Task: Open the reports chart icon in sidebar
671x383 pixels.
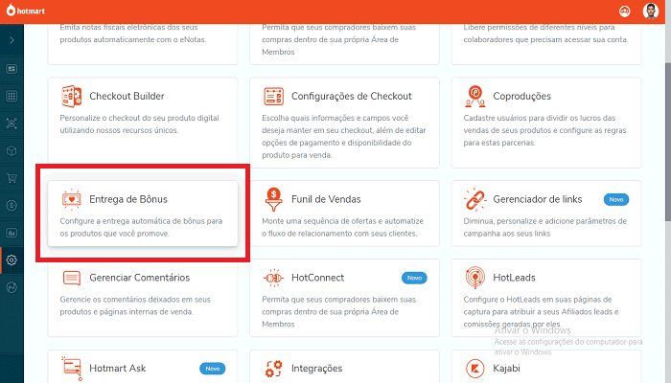Action: click(x=12, y=233)
